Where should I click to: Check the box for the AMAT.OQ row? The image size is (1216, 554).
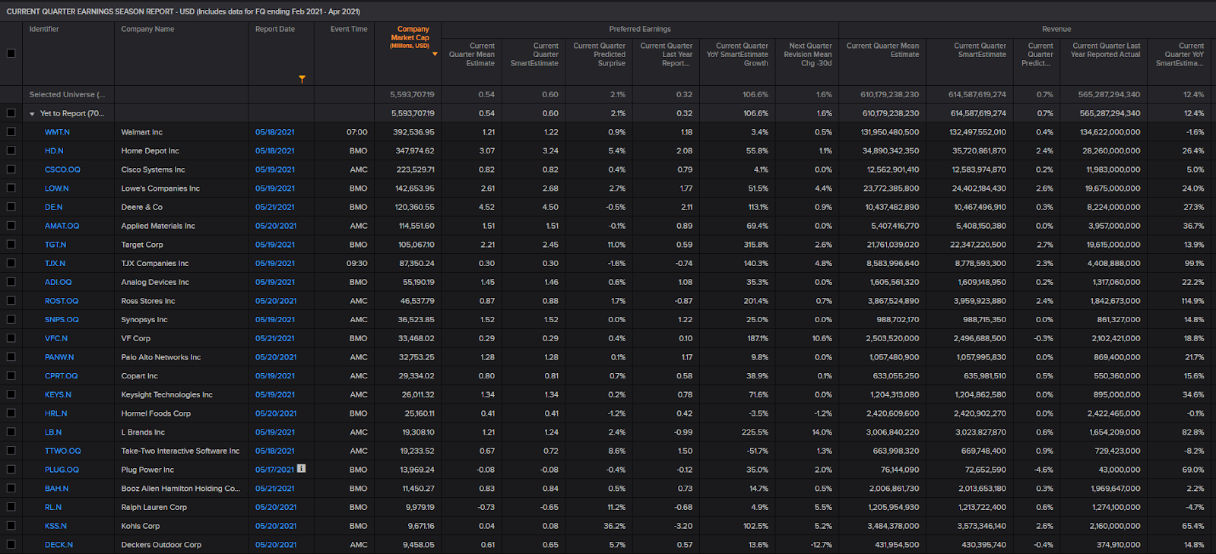pos(11,226)
